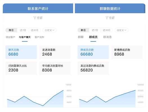Select the 已回复聊天占比 card
Image resolution: width=148 pixels, height=112 pixels.
click(x=21, y=68)
